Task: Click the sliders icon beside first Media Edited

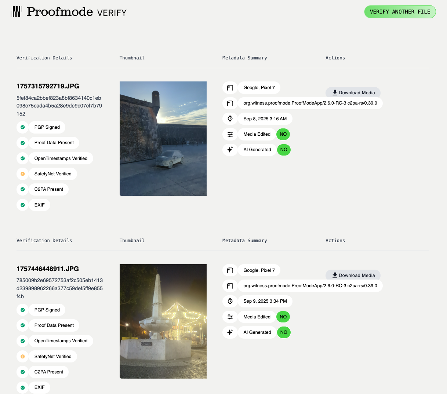Action: pos(230,134)
